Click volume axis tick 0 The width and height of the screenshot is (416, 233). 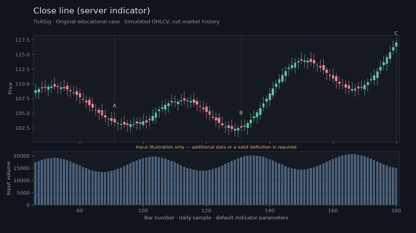click(28, 205)
